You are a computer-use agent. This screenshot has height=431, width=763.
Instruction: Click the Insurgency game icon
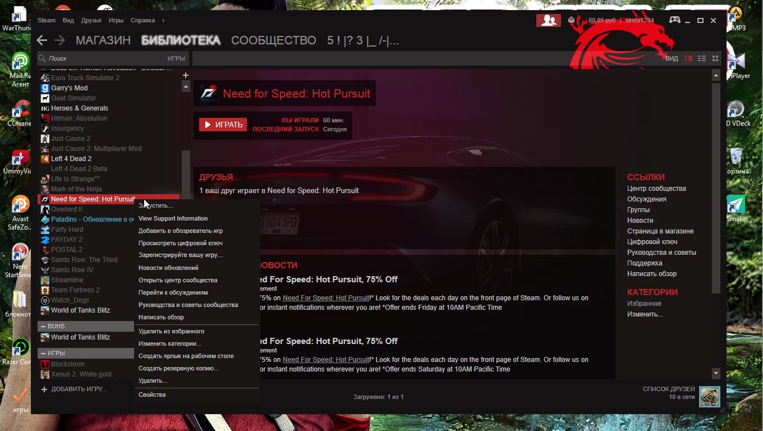coord(45,129)
